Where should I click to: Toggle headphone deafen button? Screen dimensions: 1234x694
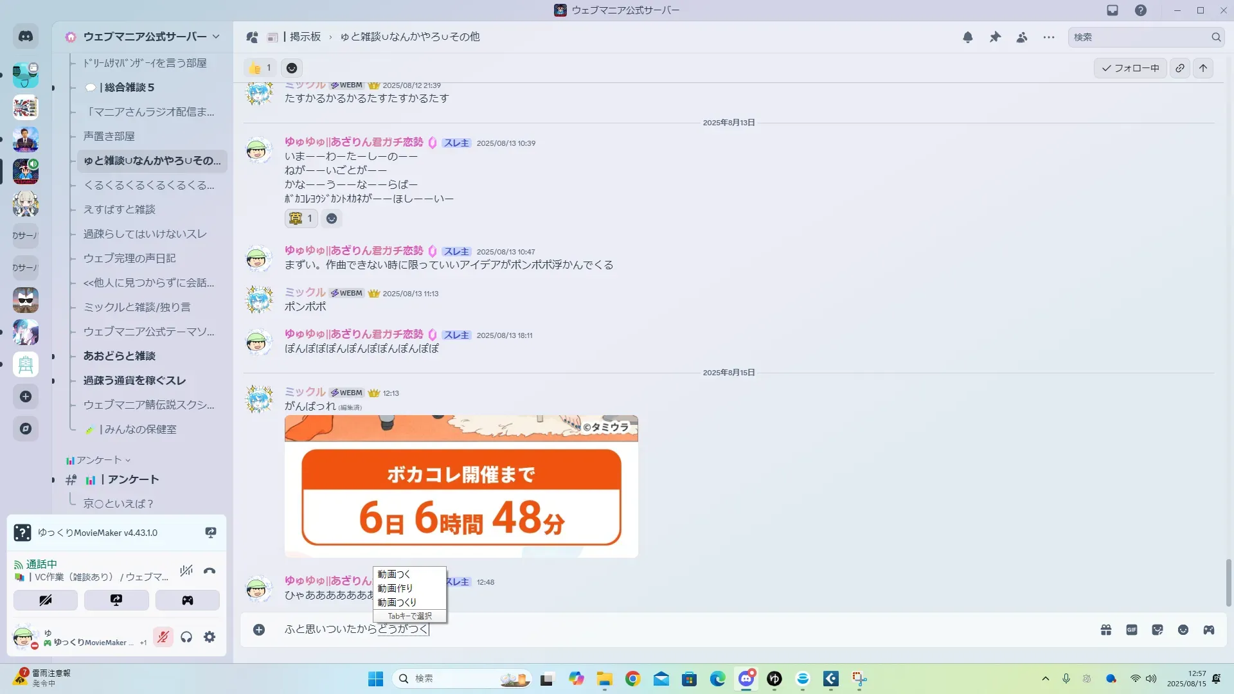click(186, 637)
